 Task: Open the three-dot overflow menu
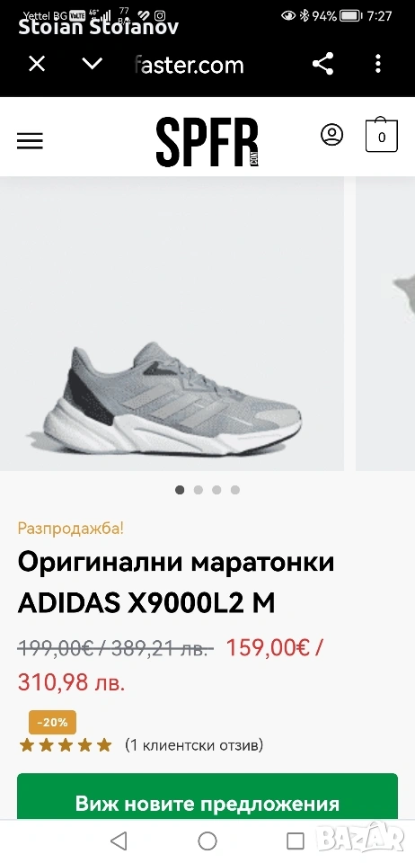(377, 64)
